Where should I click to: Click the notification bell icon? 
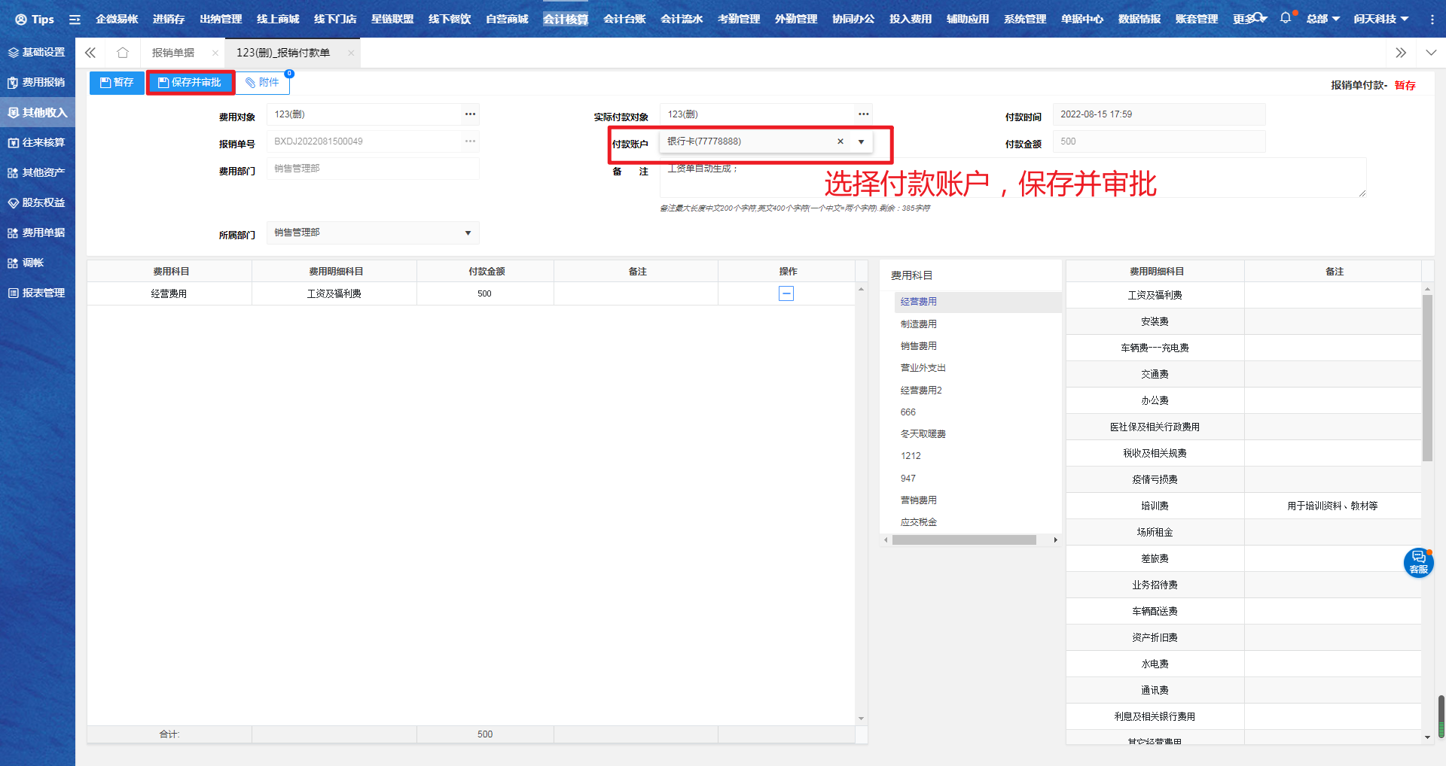click(1285, 18)
